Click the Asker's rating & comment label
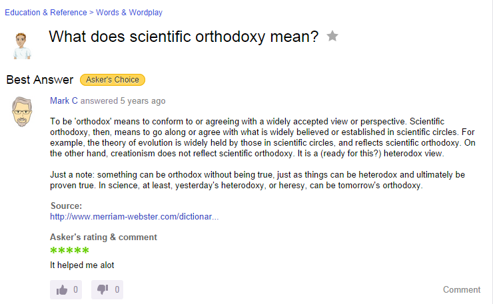Image resolution: width=493 pixels, height=304 pixels. coord(103,237)
